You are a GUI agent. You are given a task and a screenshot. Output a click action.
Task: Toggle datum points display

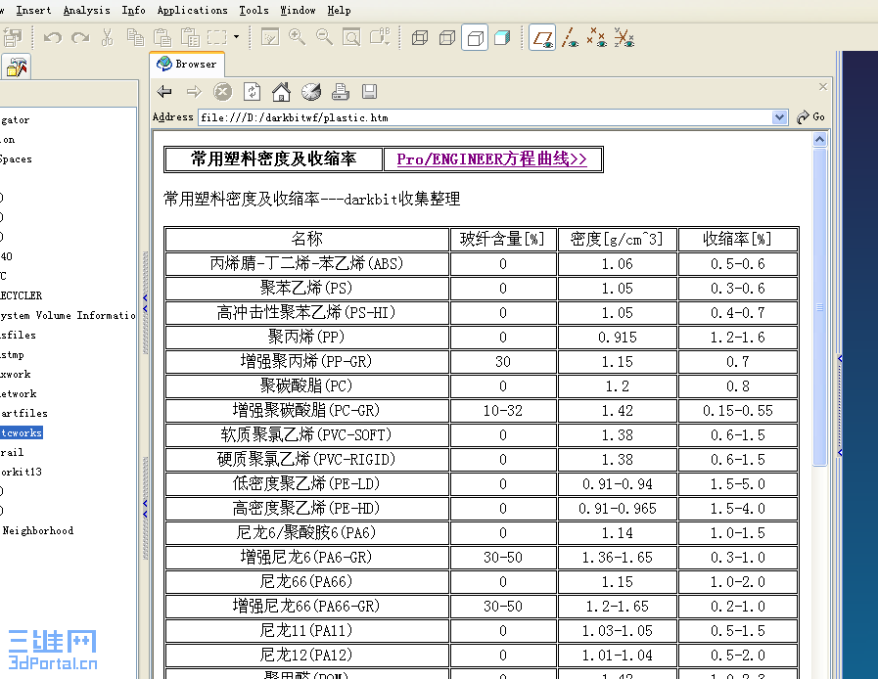click(597, 37)
